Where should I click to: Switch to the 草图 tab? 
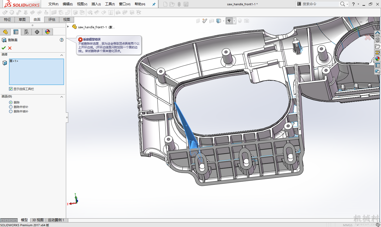click(x=22, y=20)
